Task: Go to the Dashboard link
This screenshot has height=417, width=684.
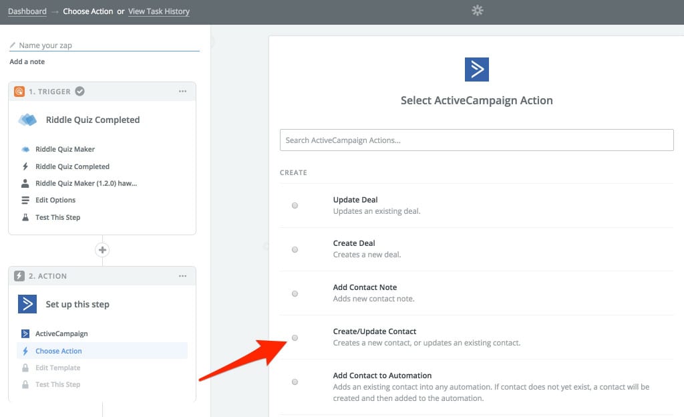Action: pyautogui.click(x=27, y=11)
